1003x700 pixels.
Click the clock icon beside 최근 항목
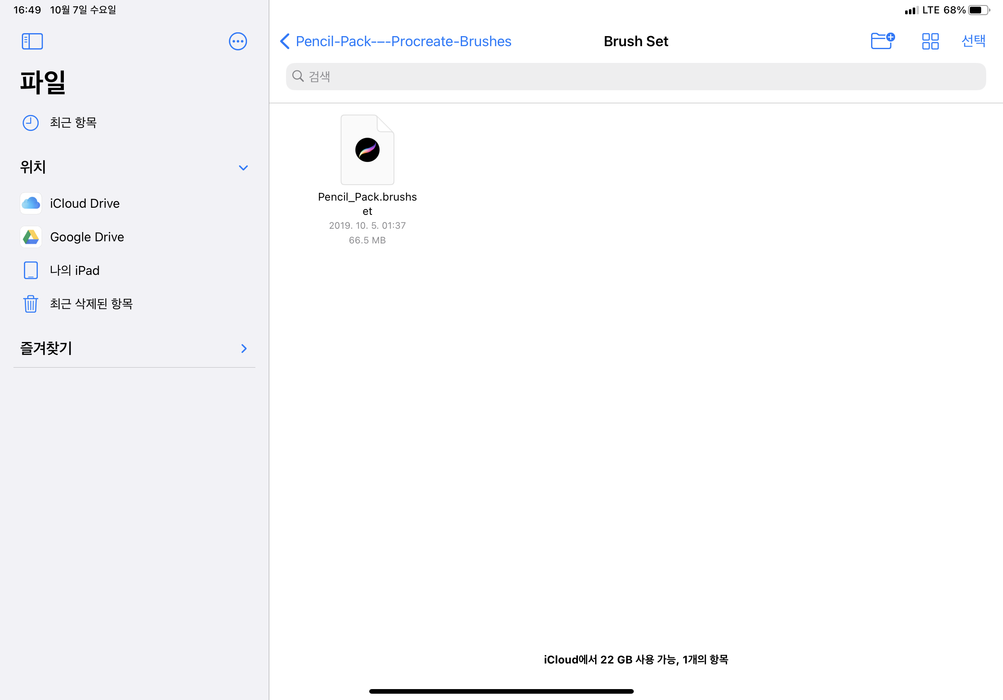point(31,123)
